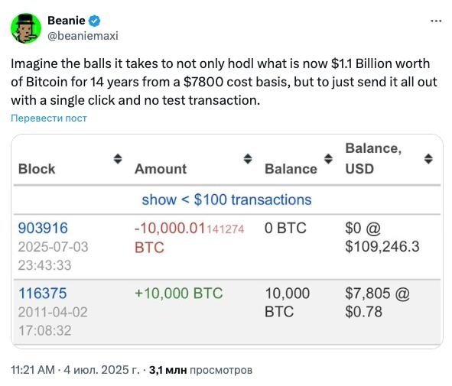Select the -10,000.01141274 BTC amount
This screenshot has height=386, width=452.
click(x=190, y=238)
